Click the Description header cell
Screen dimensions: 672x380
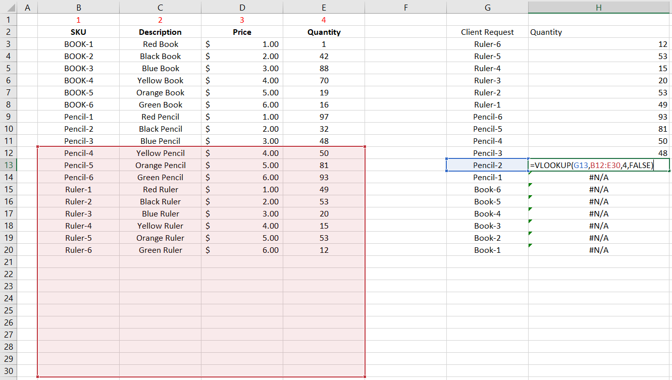(x=160, y=32)
